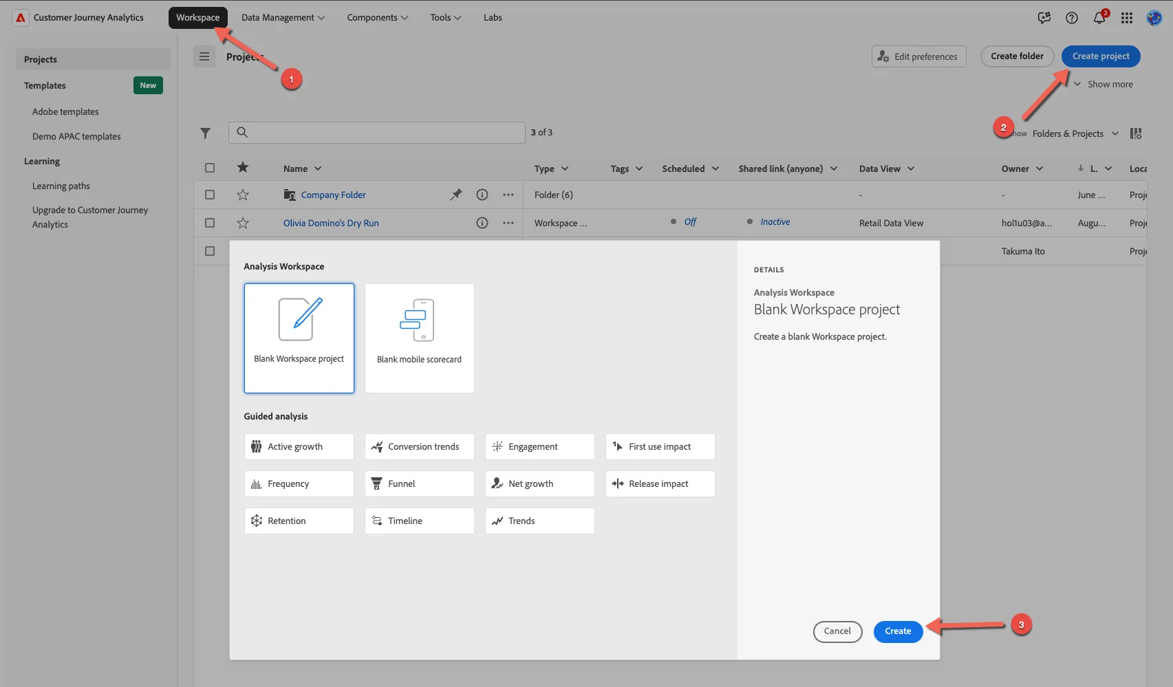Cancel the new project dialog
The height and width of the screenshot is (687, 1173).
tap(837, 631)
